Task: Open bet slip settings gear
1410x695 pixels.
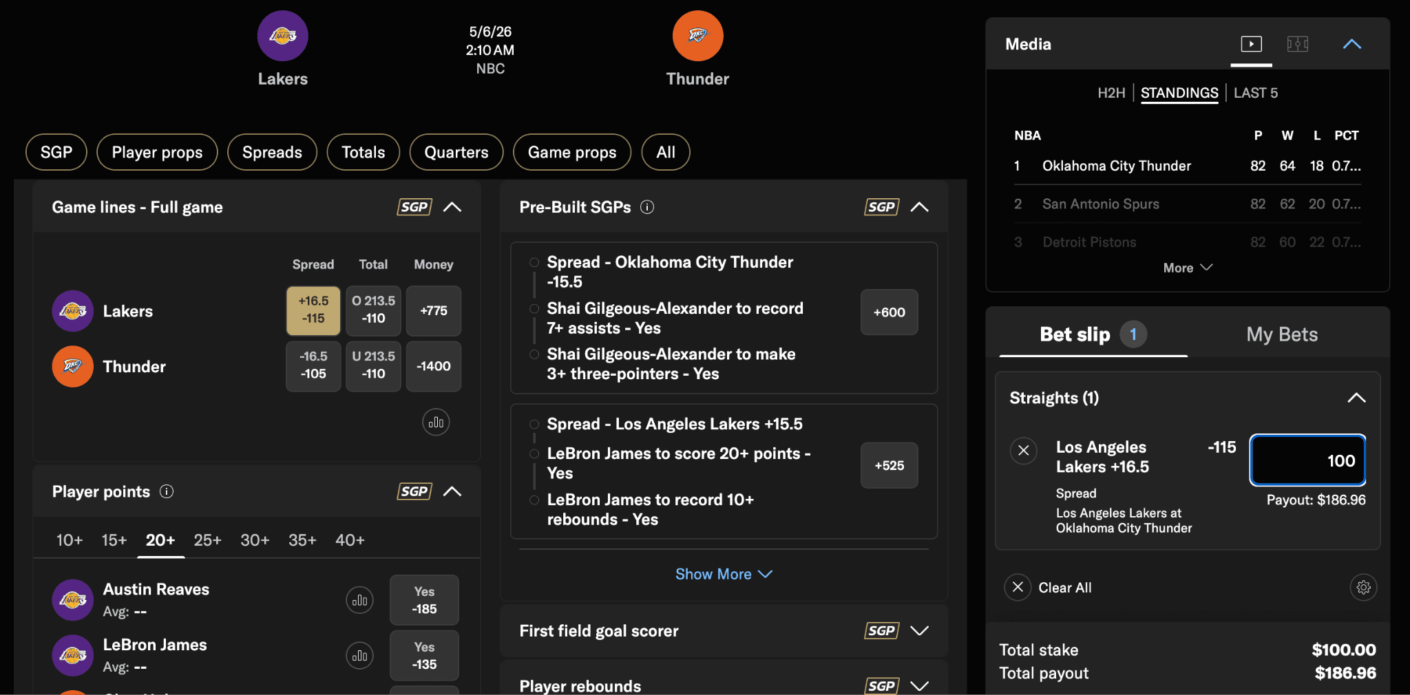Action: (1363, 588)
